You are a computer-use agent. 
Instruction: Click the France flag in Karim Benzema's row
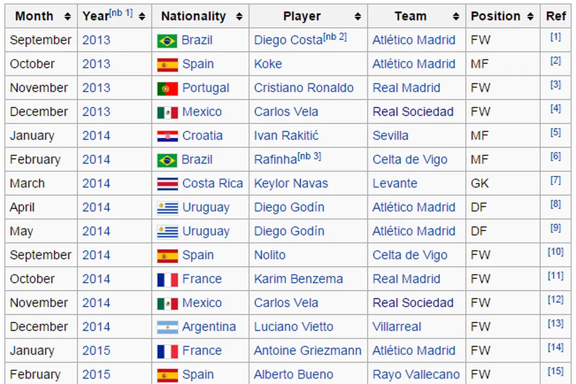[167, 279]
